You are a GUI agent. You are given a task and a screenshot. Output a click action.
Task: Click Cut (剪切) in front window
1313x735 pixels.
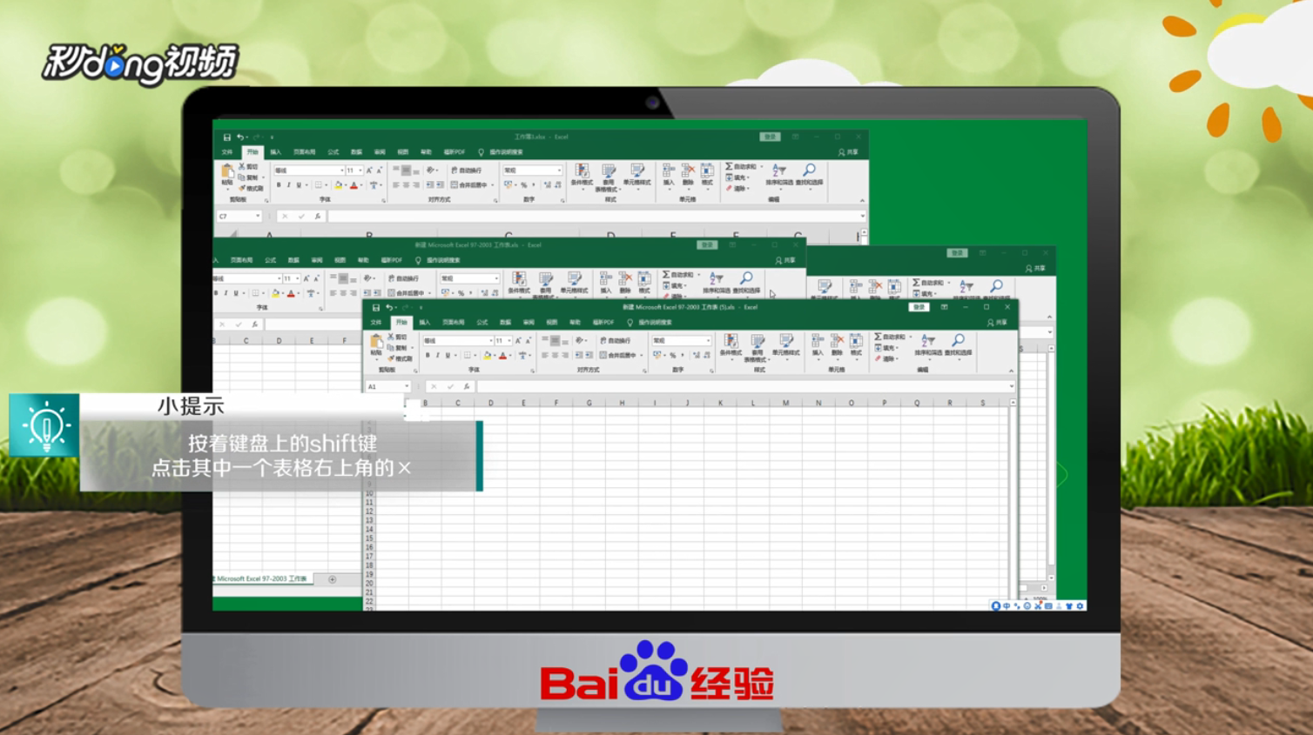397,337
